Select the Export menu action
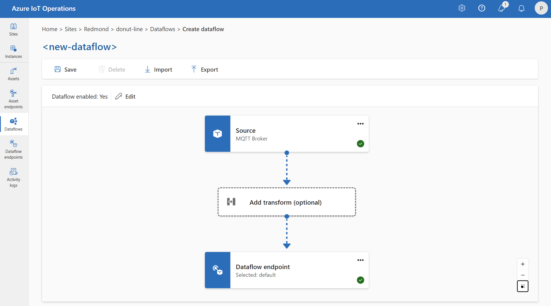Image resolution: width=551 pixels, height=306 pixels. click(204, 69)
